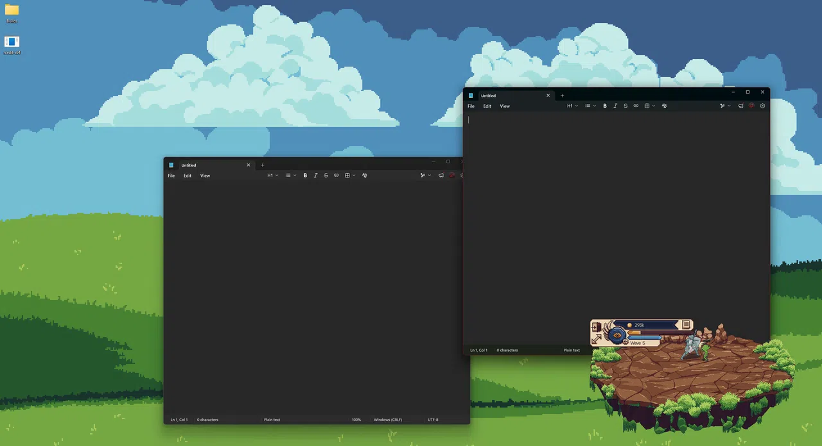Toggle italic in the left Notepad window
Viewport: 822px width, 446px height.
(x=315, y=176)
